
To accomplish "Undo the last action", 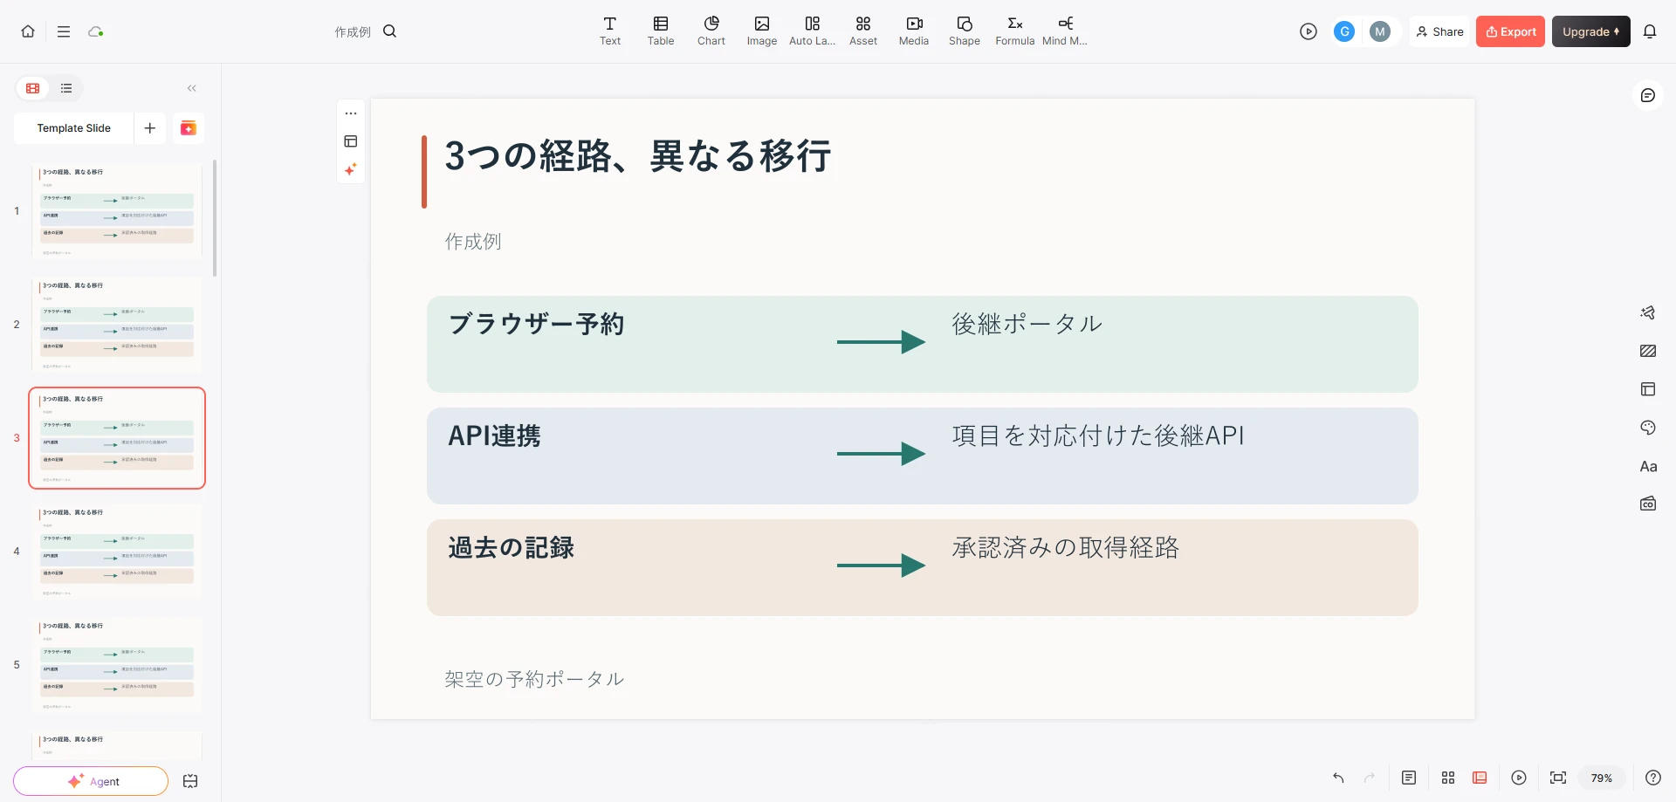I will coord(1338,778).
